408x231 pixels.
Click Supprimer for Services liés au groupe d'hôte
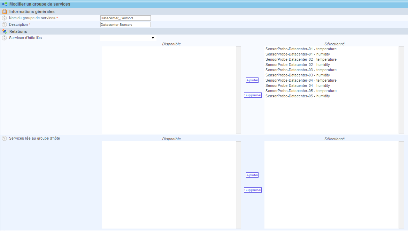coord(253,190)
